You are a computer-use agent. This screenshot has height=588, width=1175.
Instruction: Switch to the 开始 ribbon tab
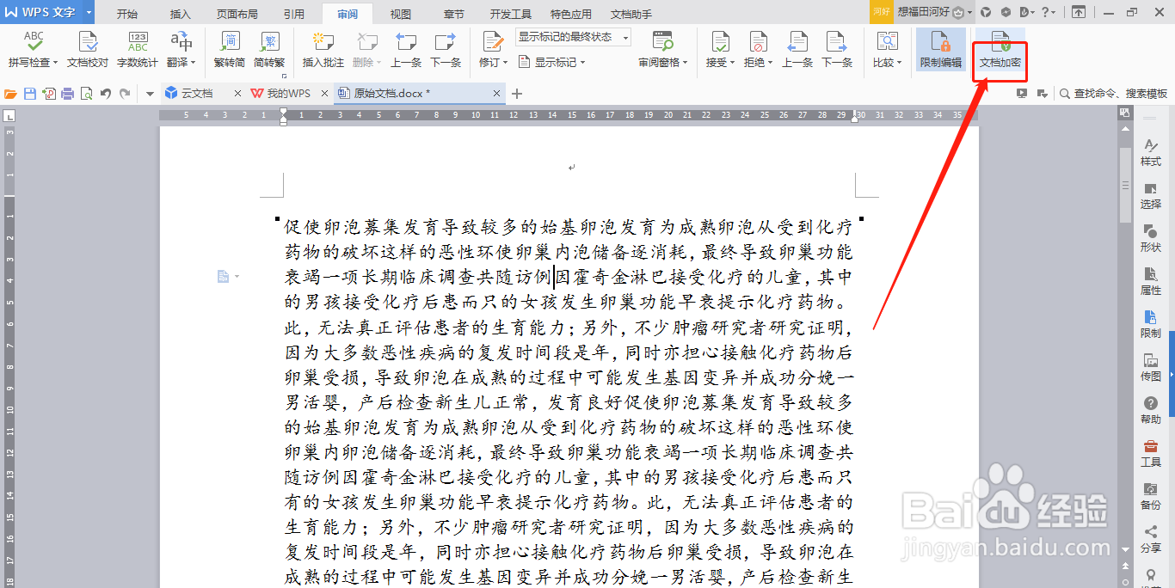127,15
